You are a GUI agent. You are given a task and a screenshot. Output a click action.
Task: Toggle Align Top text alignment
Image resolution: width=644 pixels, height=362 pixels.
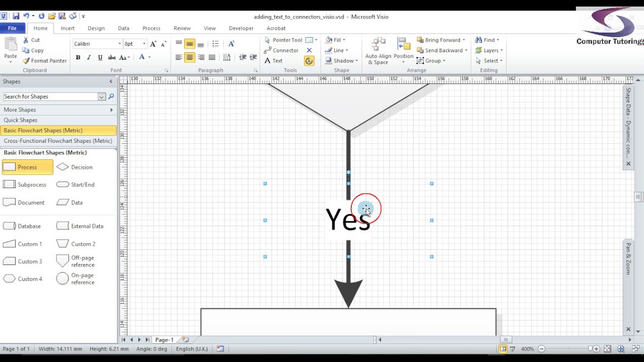(179, 44)
